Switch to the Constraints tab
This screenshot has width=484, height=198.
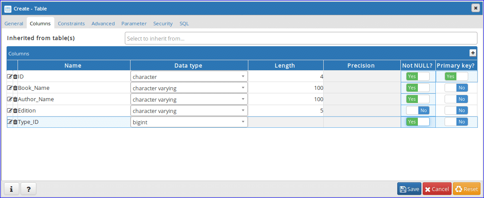(71, 24)
